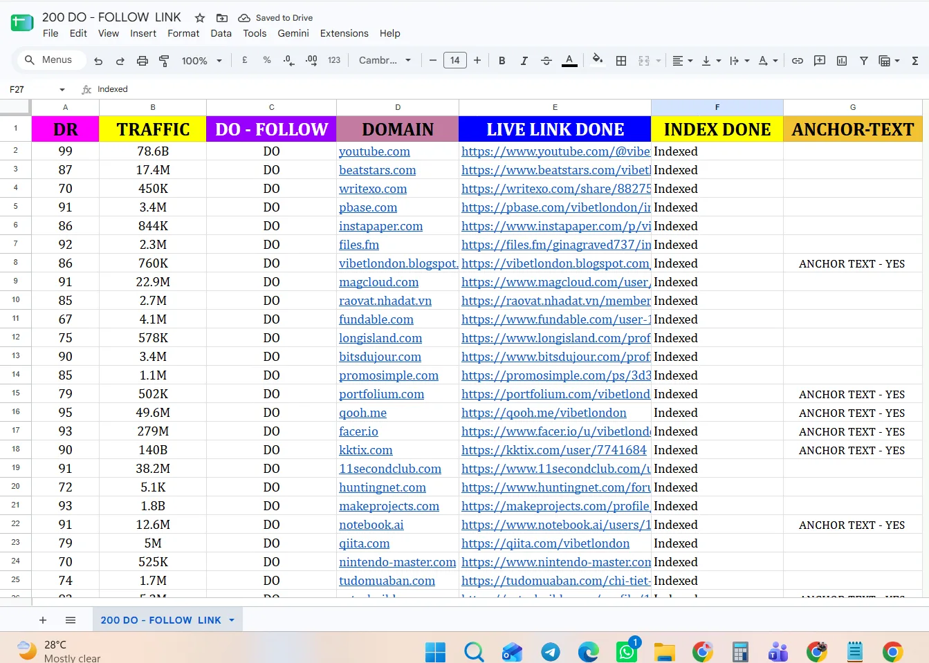Increase font size plus button

pyautogui.click(x=477, y=60)
